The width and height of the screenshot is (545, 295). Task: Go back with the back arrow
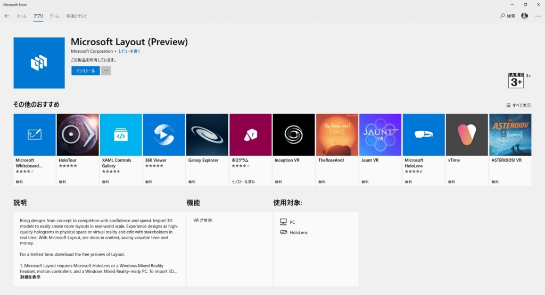7,16
